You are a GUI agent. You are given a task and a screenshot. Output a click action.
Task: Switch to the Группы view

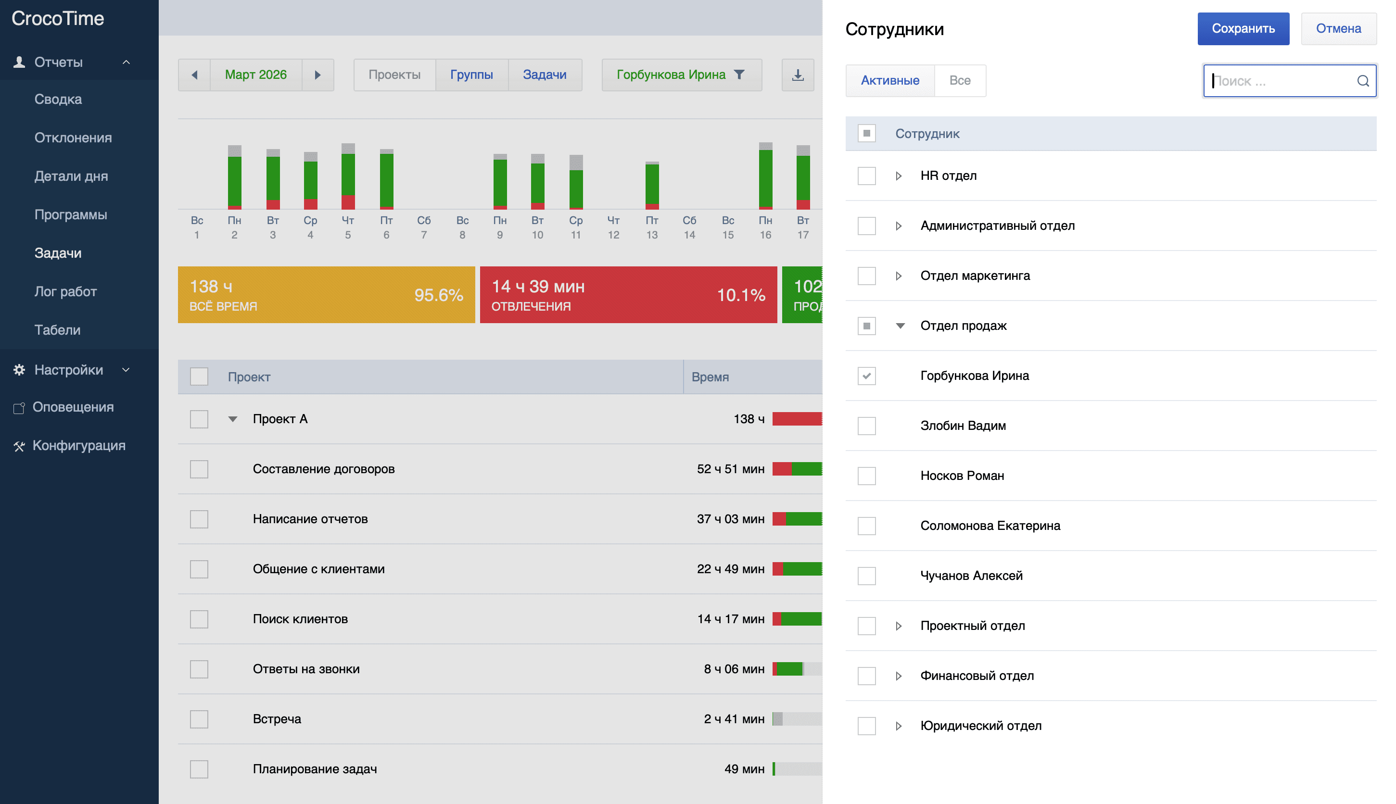(471, 75)
